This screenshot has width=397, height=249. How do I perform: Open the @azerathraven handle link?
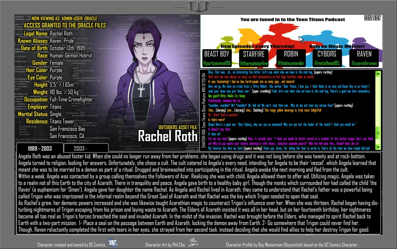click(x=364, y=63)
